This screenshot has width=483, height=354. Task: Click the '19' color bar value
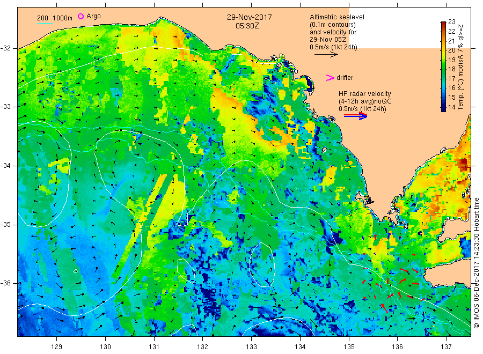click(x=451, y=60)
